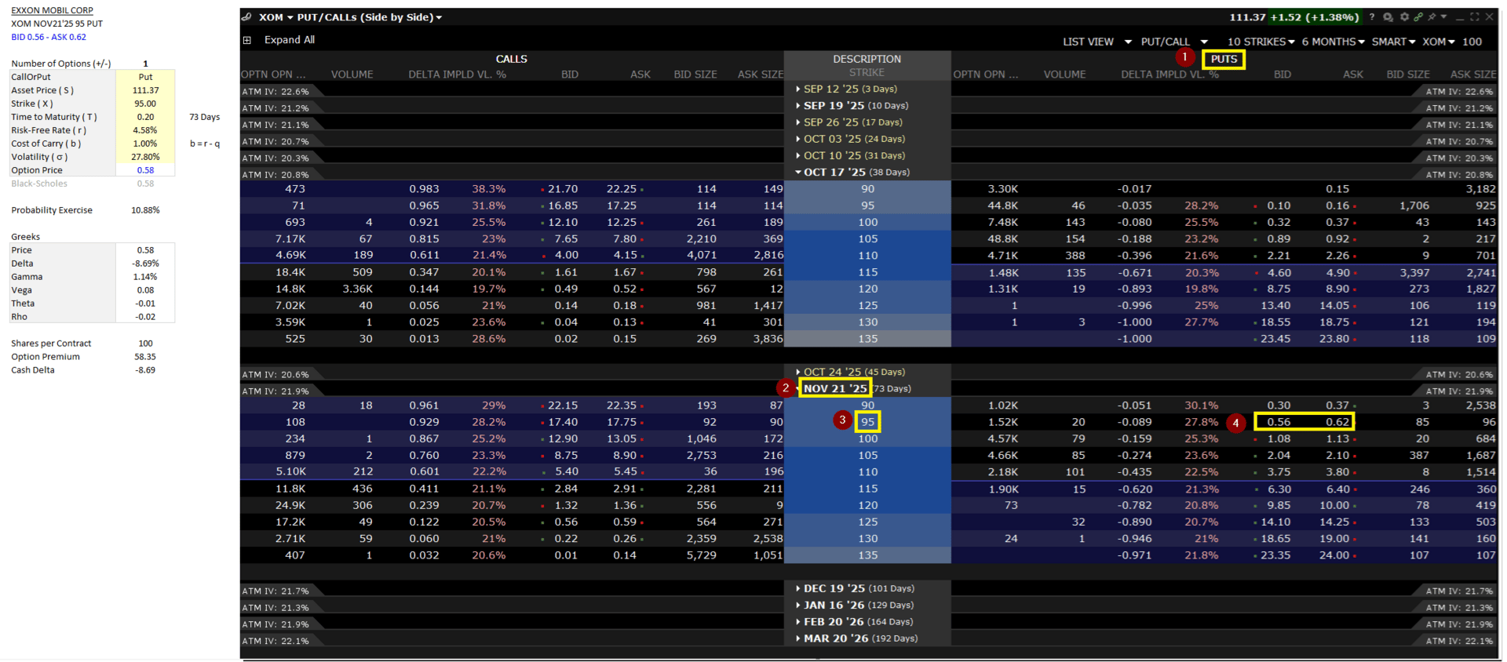Click the CALLS section header
Image resolution: width=1507 pixels, height=662 pixels.
512,59
